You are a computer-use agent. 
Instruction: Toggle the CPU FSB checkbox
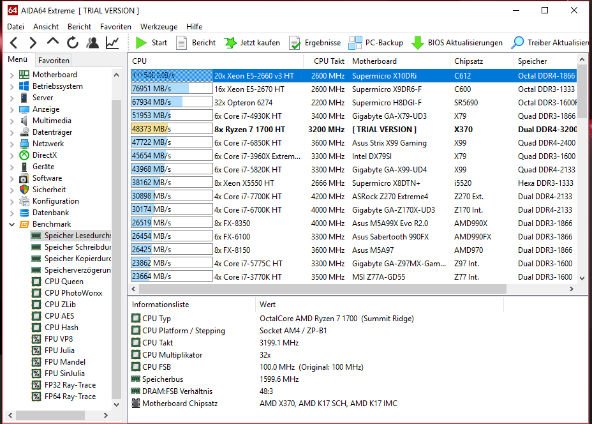(x=135, y=367)
